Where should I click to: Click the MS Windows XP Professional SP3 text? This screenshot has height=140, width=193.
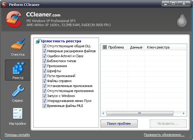pos(51,21)
